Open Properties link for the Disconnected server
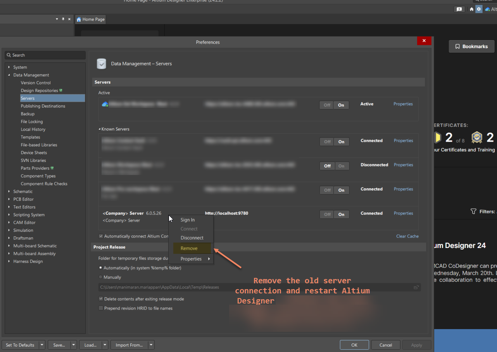Image resolution: width=497 pixels, height=352 pixels. [404, 165]
